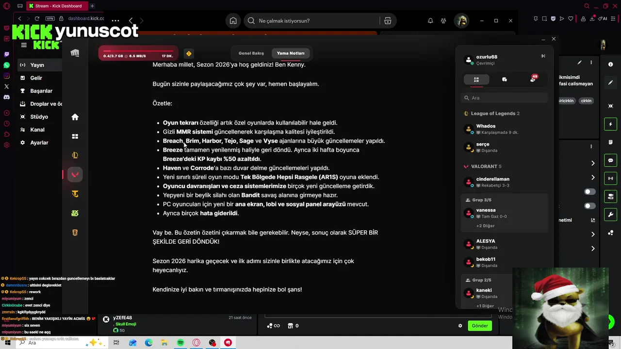Open the friends list tab icon
The width and height of the screenshot is (621, 349).
pyautogui.click(x=476, y=79)
